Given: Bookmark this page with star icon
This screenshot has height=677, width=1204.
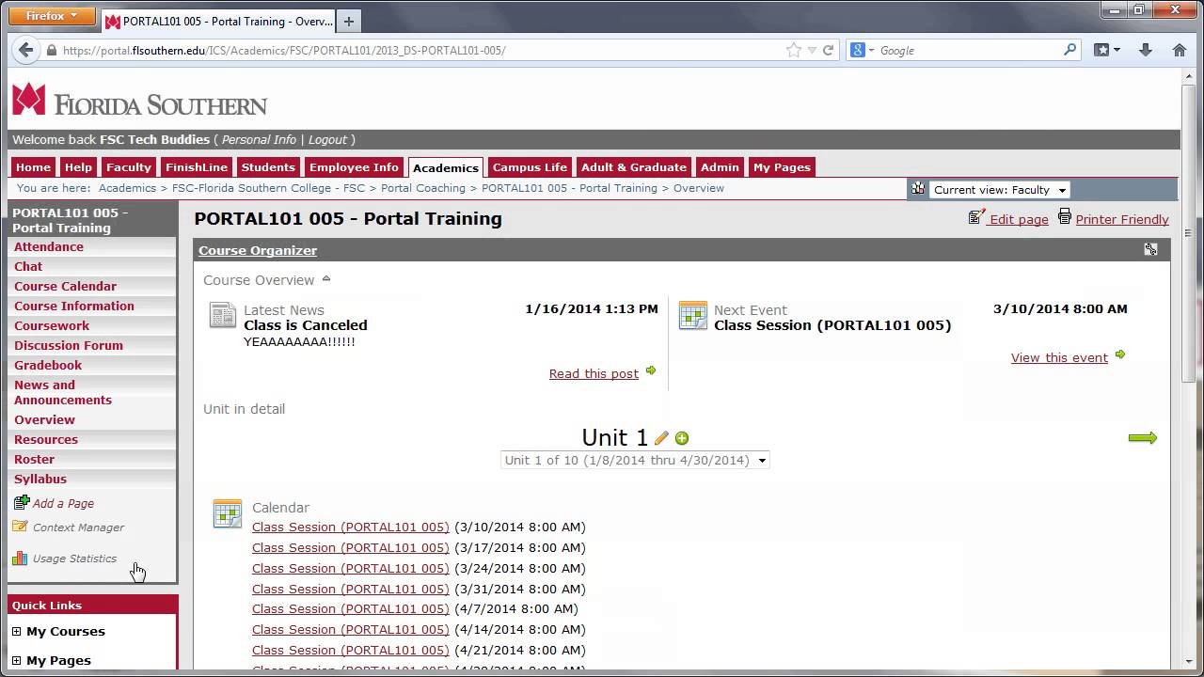Looking at the screenshot, I should coord(794,50).
